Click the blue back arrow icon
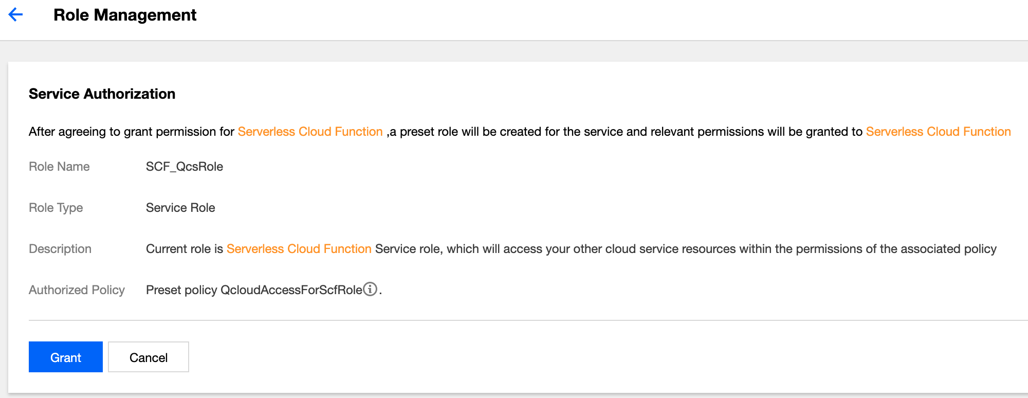 tap(16, 14)
